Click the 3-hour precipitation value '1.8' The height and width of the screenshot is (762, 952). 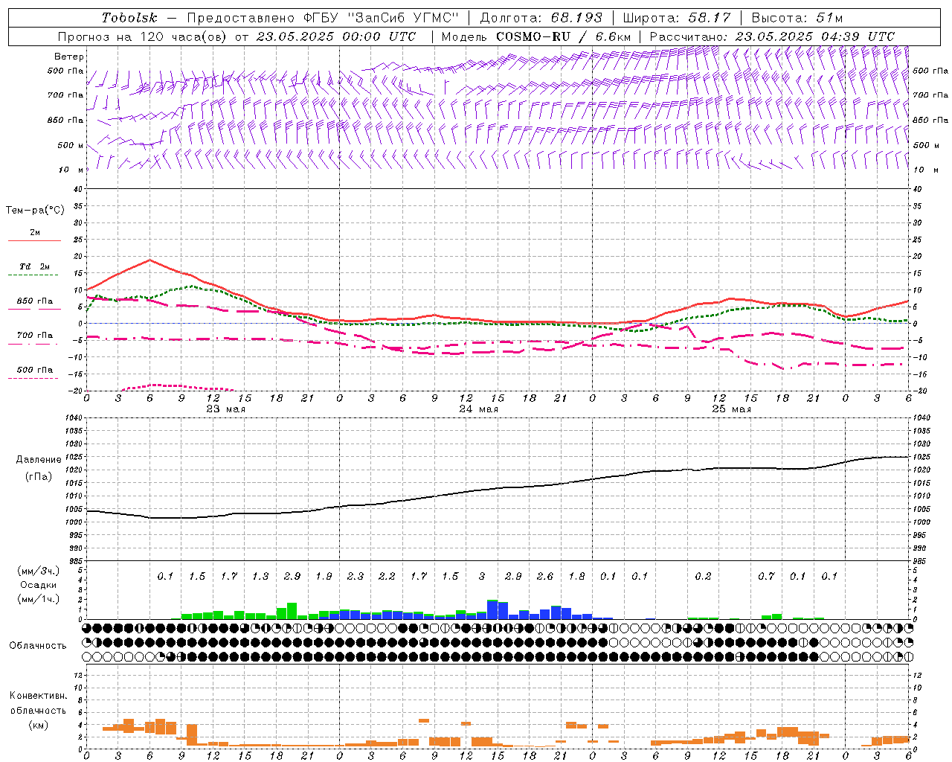point(576,577)
